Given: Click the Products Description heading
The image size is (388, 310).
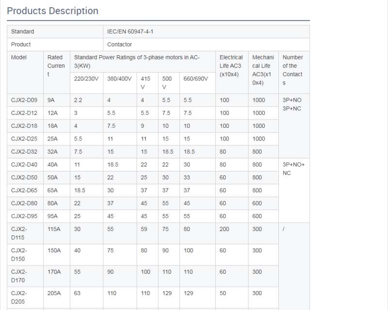Looking at the screenshot, I should pos(52,11).
